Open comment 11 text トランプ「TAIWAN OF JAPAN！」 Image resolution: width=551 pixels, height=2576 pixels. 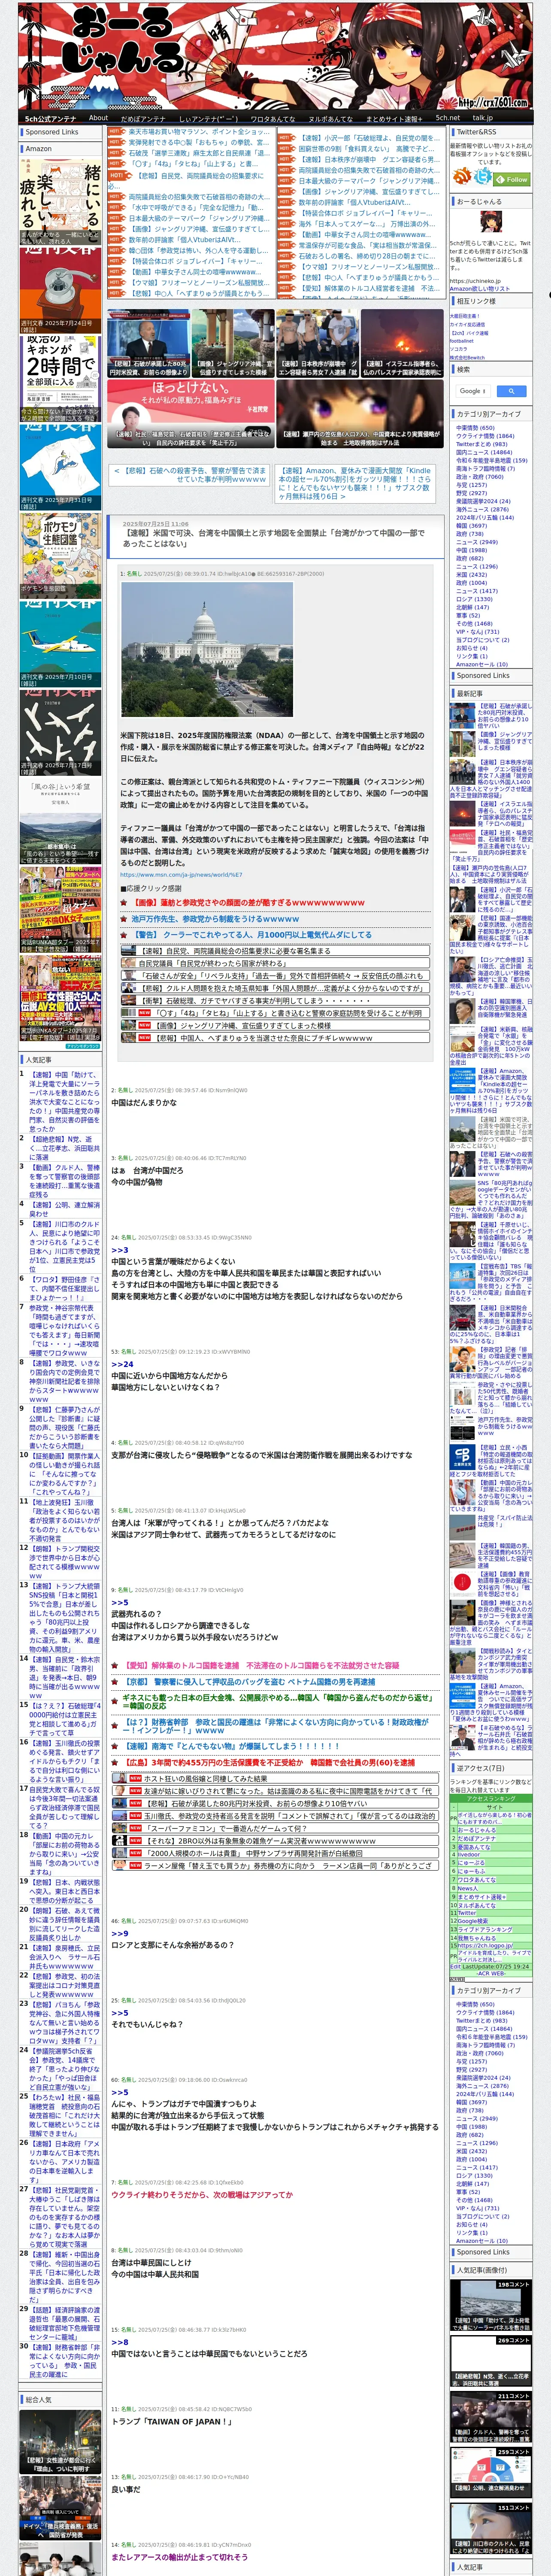172,2421
